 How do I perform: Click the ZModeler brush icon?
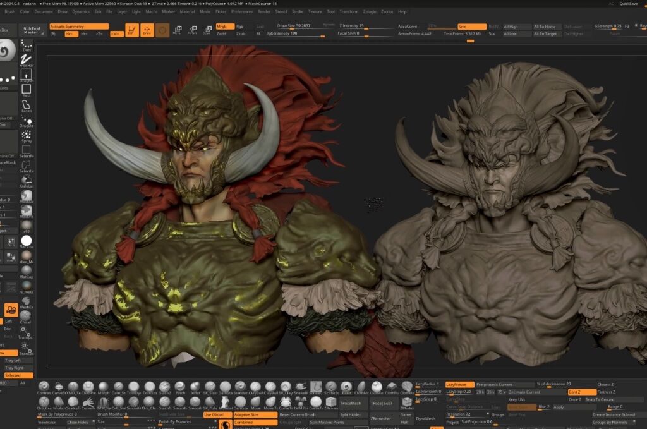(407, 403)
